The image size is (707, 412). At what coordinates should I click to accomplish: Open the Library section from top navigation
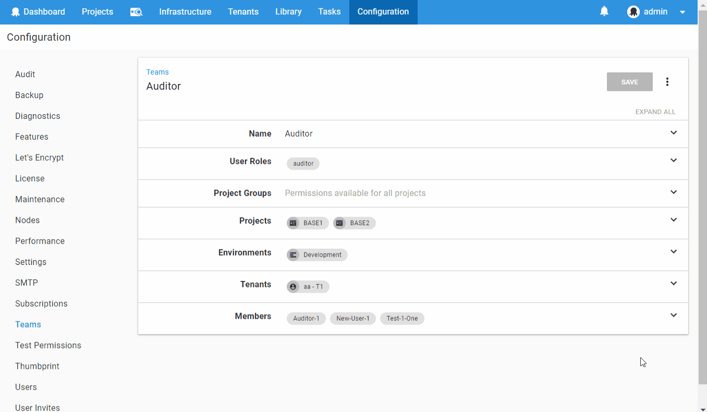pyautogui.click(x=288, y=11)
